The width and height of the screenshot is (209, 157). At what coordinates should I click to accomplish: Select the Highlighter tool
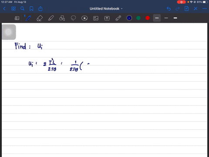click(x=51, y=18)
